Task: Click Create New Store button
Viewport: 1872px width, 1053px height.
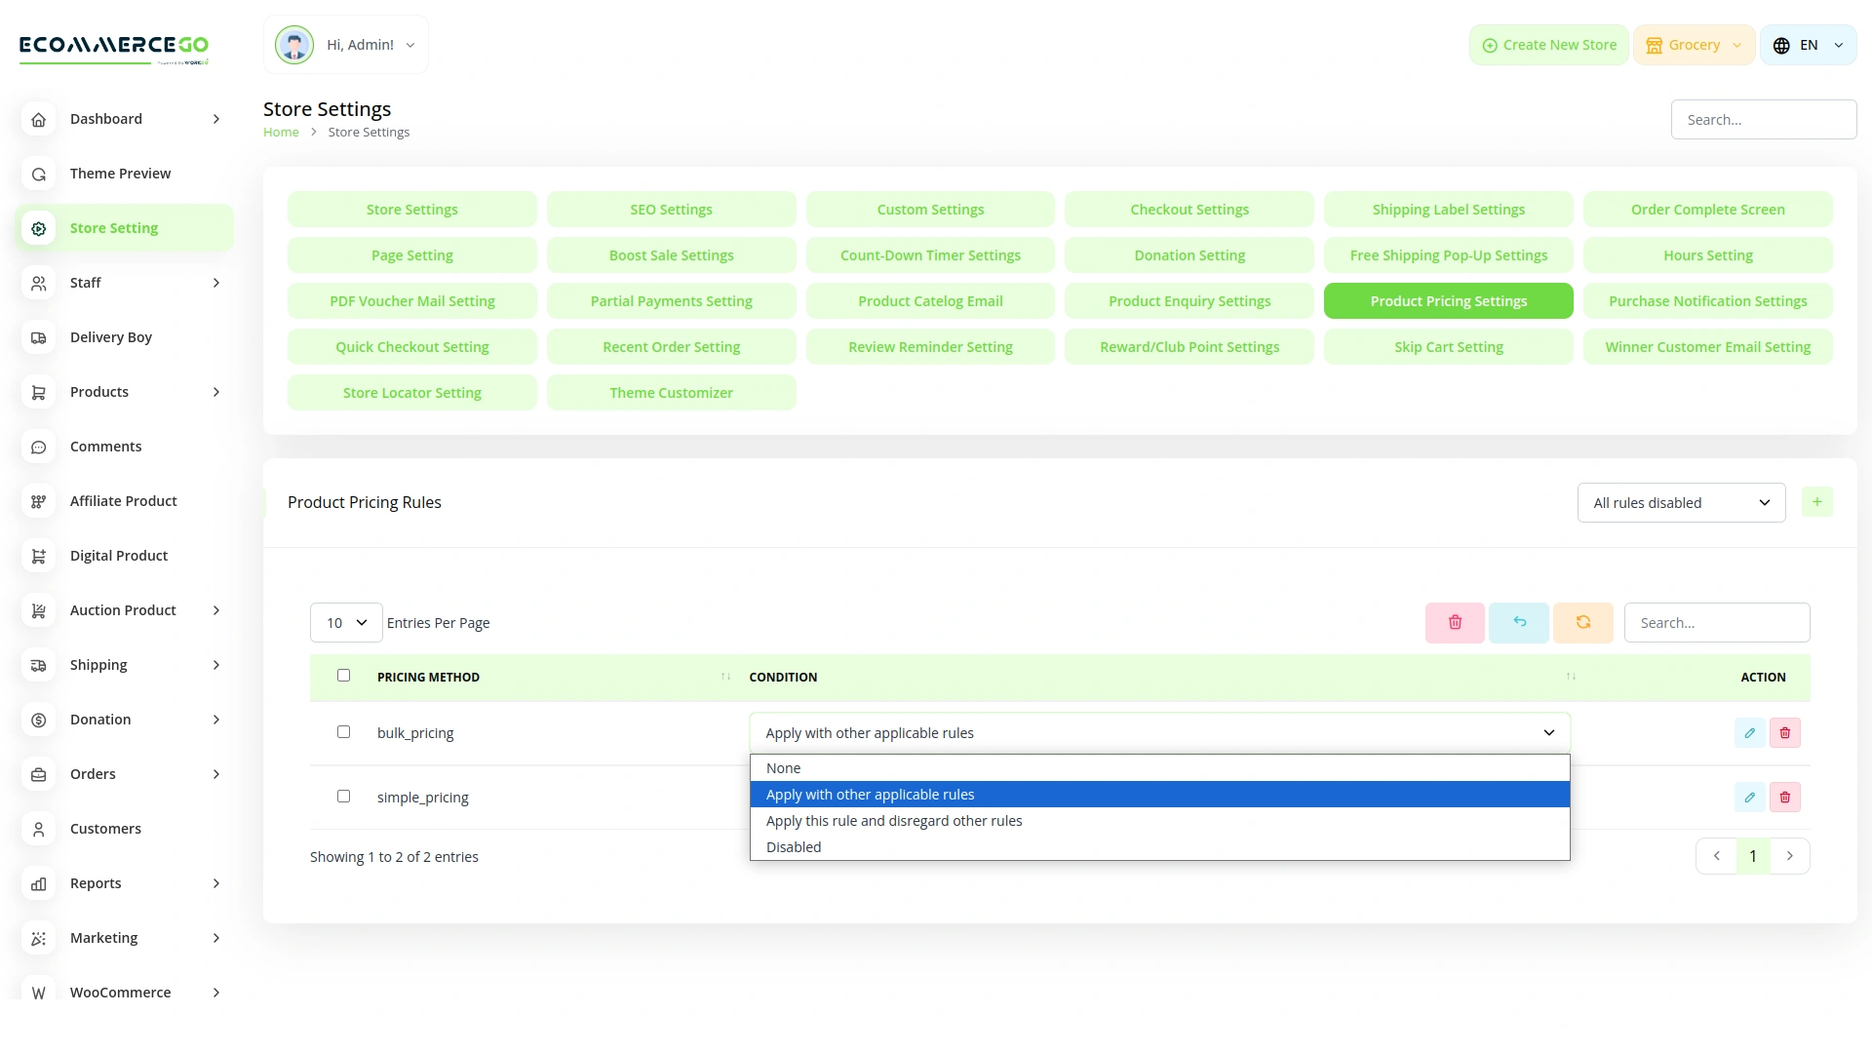Action: pos(1548,45)
